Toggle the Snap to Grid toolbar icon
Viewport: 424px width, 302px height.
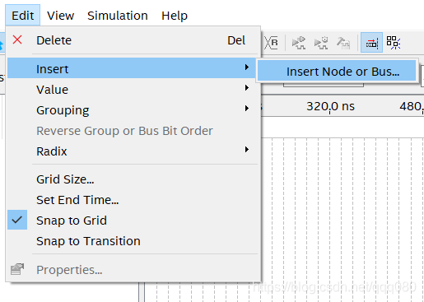click(x=371, y=42)
